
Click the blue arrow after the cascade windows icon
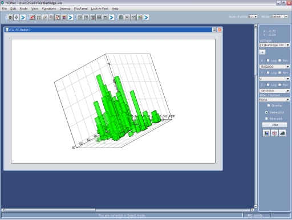click(x=111, y=18)
